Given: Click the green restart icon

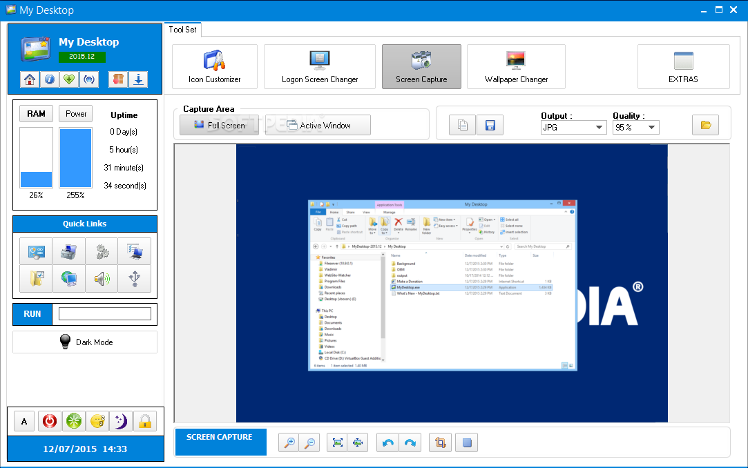Looking at the screenshot, I should tap(73, 421).
